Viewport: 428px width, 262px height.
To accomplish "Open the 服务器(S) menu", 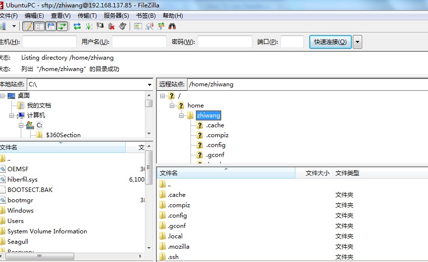I will (116, 16).
